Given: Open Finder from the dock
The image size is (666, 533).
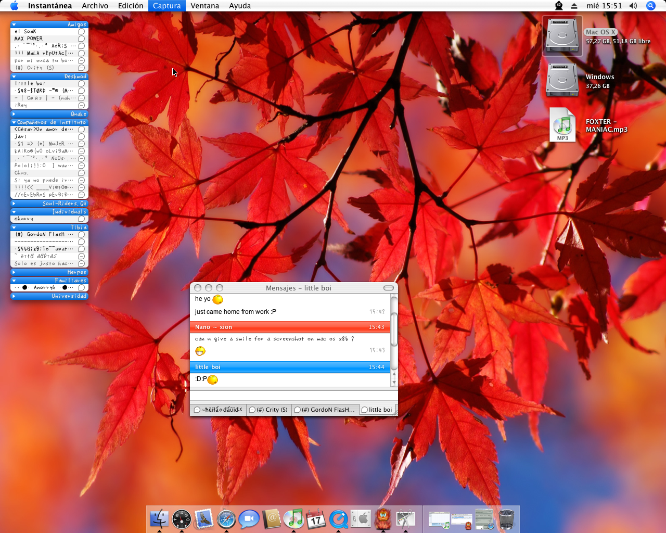Looking at the screenshot, I should coord(159,519).
